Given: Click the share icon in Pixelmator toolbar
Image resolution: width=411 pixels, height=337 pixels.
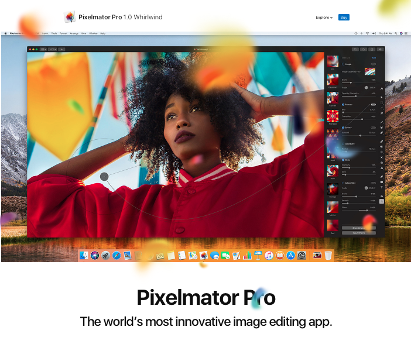Looking at the screenshot, I should coord(372,49).
